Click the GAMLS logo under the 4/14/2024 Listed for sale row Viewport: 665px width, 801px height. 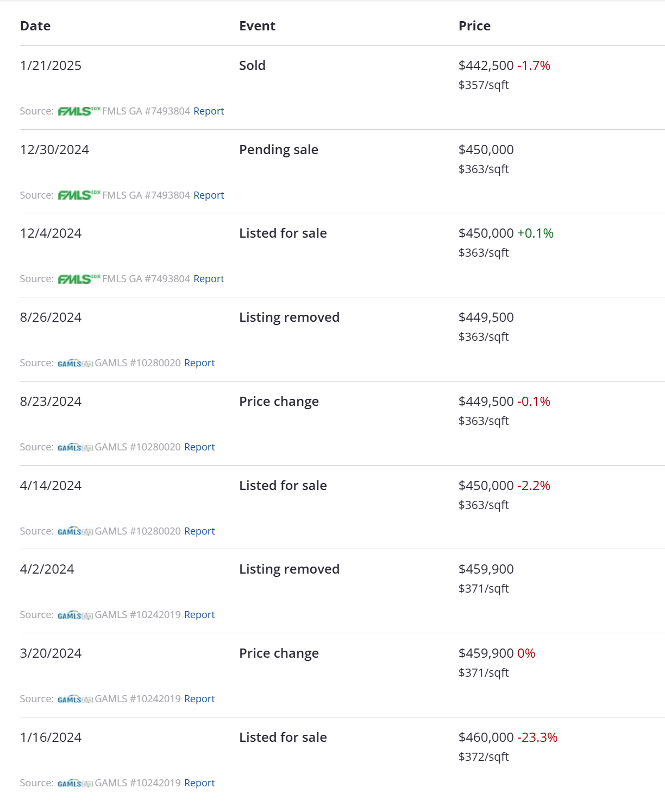point(76,531)
